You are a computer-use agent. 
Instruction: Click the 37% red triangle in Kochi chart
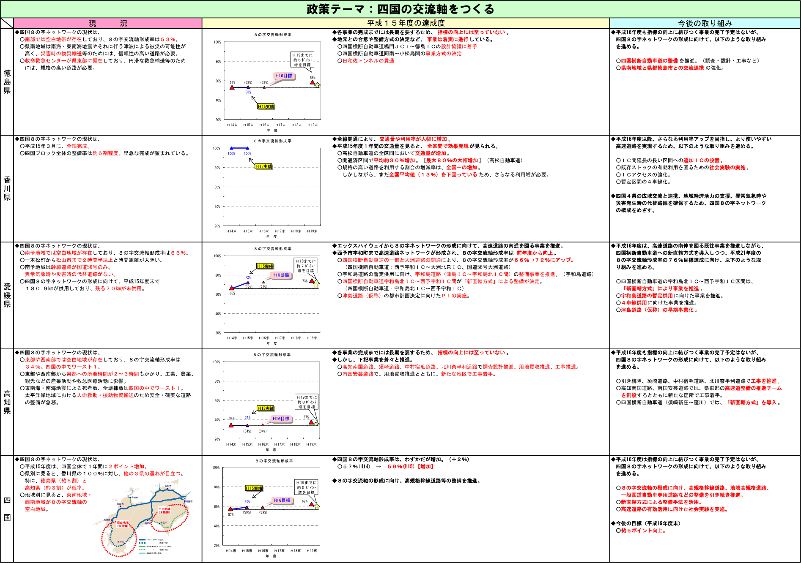[x=311, y=422]
